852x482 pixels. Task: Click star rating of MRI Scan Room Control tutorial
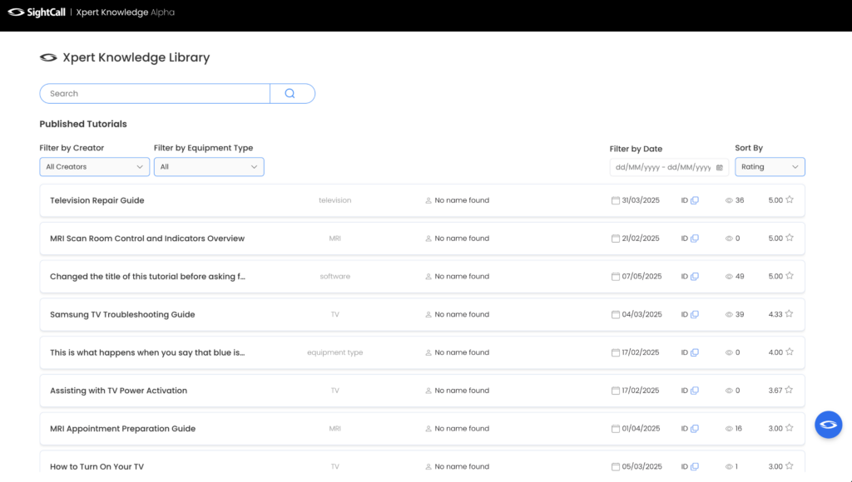[x=790, y=238]
